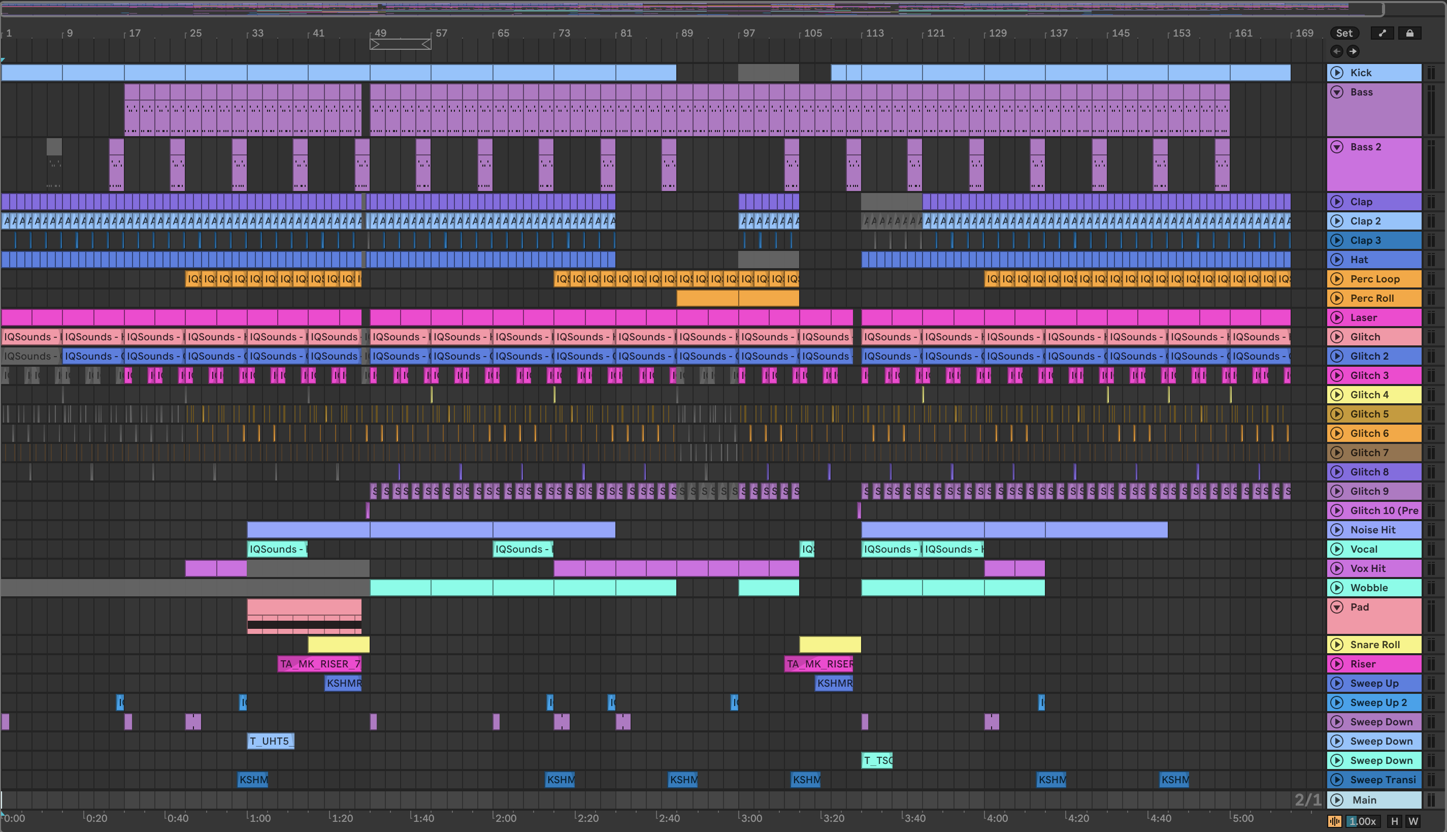Click the Sweep Up 2 track unfold icon
1447x832 pixels.
(1337, 703)
